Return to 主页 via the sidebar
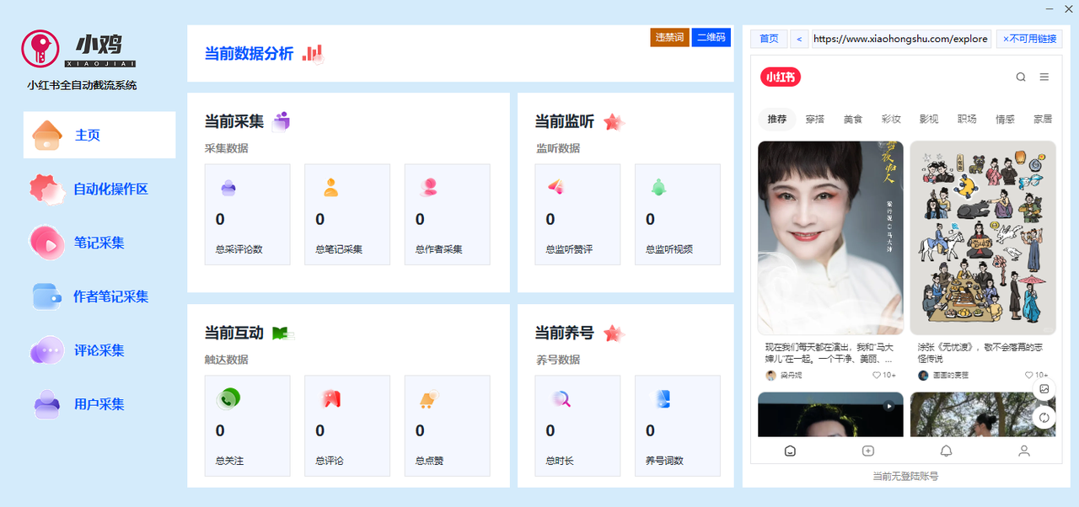Viewport: 1079px width, 507px height. [x=98, y=135]
